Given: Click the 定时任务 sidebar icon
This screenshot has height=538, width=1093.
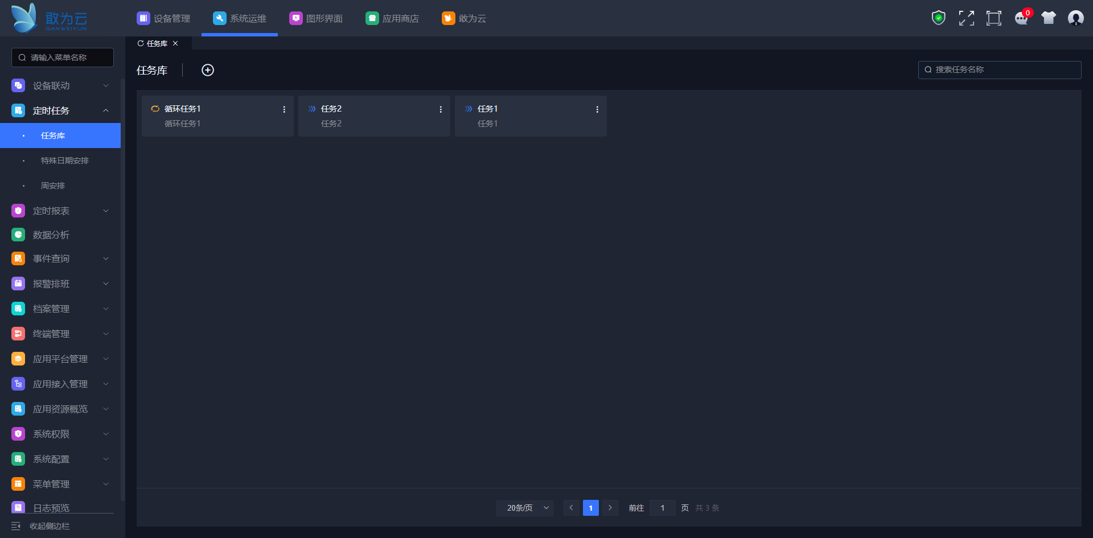Looking at the screenshot, I should pos(18,110).
